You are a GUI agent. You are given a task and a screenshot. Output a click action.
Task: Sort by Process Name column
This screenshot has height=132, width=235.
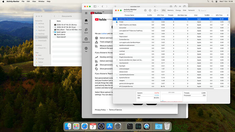(129, 15)
